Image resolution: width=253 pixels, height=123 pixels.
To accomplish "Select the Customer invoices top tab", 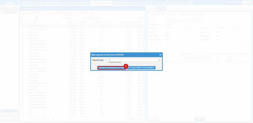I will (x=101, y=3).
